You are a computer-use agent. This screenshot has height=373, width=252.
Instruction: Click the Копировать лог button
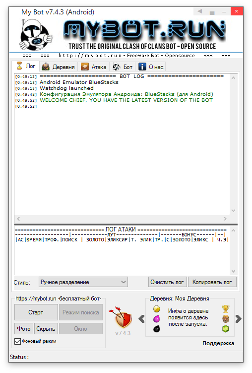pos(212,282)
